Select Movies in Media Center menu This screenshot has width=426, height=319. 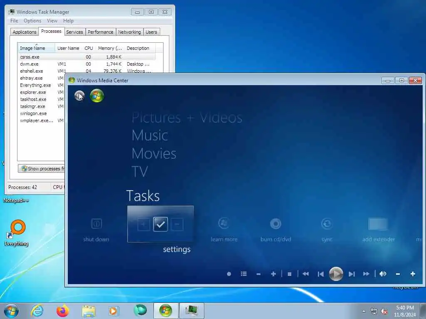[x=154, y=154]
